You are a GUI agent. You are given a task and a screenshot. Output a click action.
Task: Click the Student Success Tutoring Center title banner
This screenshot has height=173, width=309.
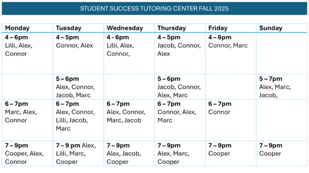(x=154, y=9)
